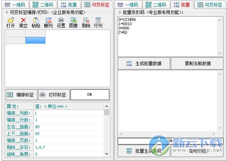Click scroll-up arrow of batch input box
Image resolution: width=227 pixels, height=161 pixels.
[219, 20]
